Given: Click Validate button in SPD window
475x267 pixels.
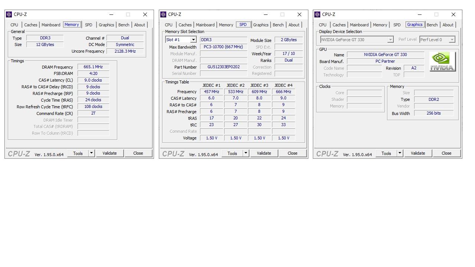Looking at the screenshot, I should [264, 153].
